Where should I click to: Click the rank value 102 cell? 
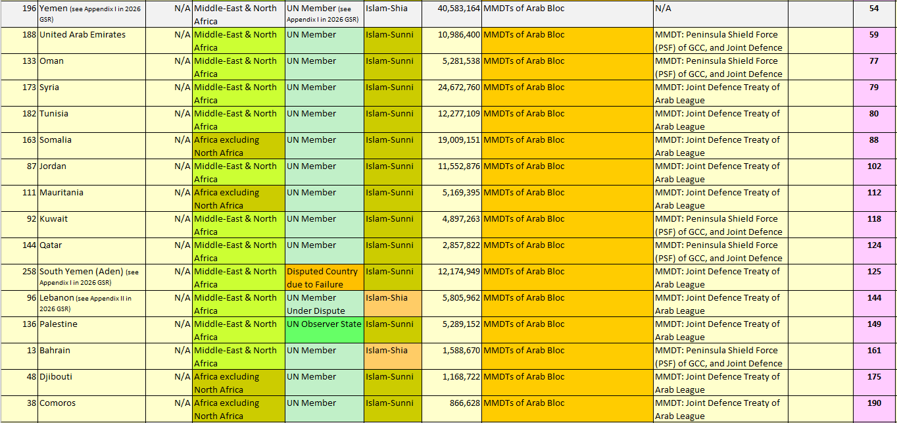click(874, 172)
